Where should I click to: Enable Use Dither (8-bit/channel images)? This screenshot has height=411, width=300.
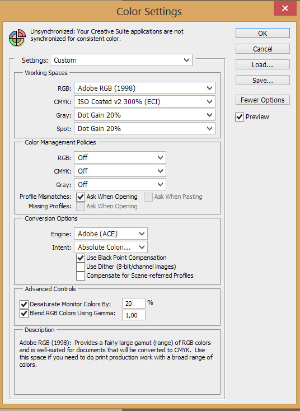(x=81, y=267)
